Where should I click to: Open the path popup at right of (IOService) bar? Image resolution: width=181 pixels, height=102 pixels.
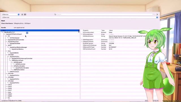[157, 17]
